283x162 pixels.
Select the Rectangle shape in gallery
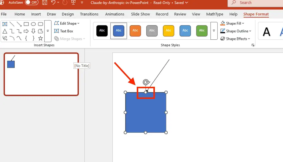point(26,24)
